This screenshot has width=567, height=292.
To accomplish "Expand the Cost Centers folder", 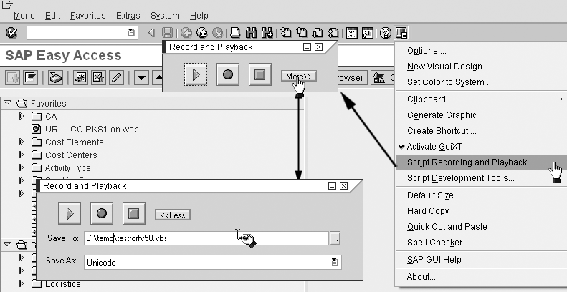I will pos(22,155).
